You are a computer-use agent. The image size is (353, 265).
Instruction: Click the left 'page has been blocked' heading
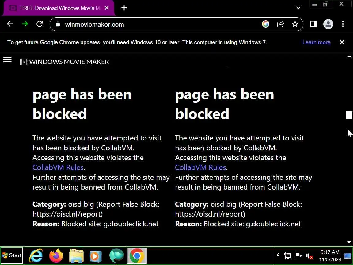coord(82,104)
